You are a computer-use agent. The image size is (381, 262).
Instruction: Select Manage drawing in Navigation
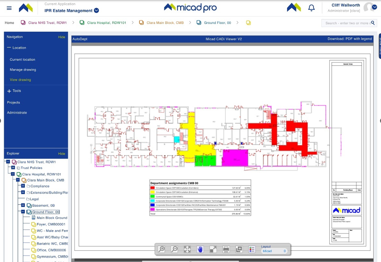pyautogui.click(x=23, y=70)
